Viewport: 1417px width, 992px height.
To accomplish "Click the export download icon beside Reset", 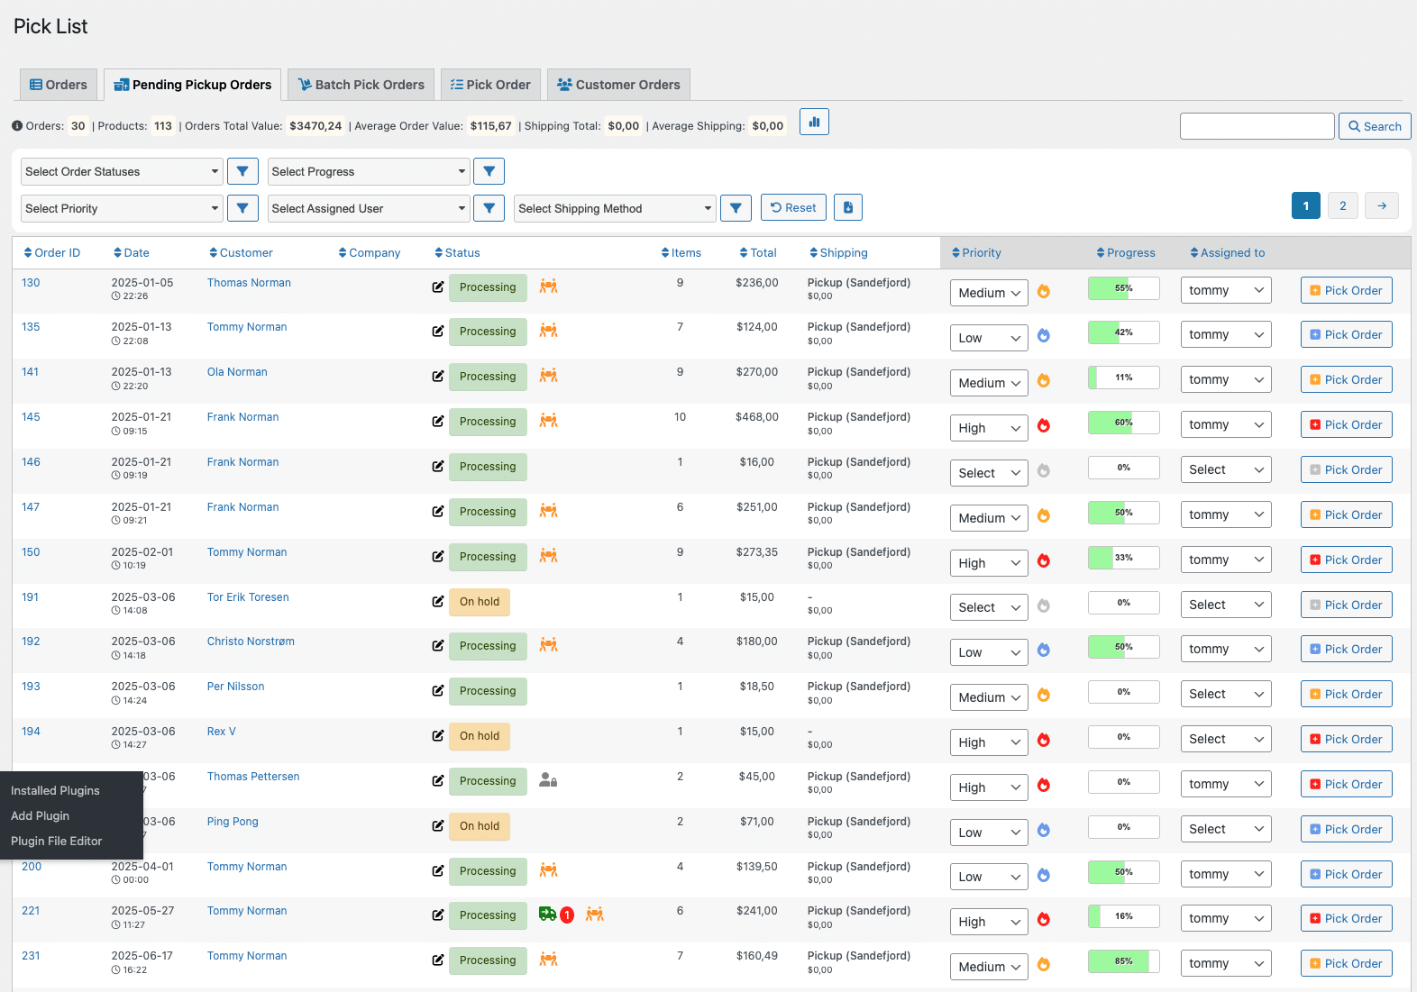I will pyautogui.click(x=847, y=208).
